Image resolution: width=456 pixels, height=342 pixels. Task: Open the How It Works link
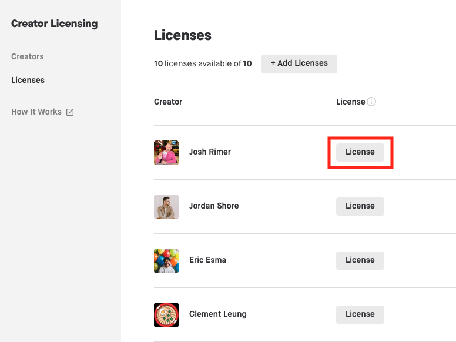point(36,112)
